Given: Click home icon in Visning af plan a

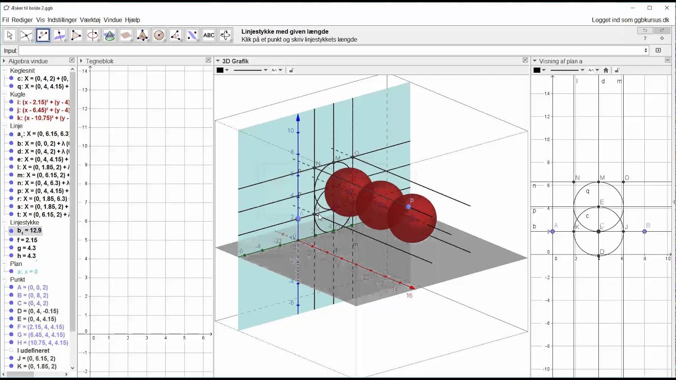Looking at the screenshot, I should coord(606,70).
